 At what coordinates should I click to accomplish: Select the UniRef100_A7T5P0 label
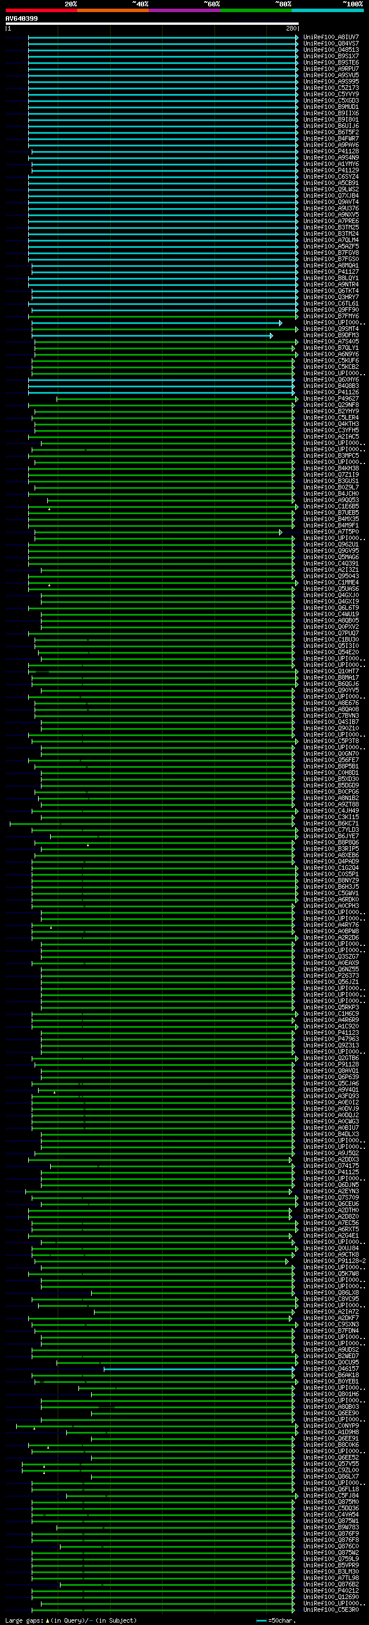coord(331,532)
